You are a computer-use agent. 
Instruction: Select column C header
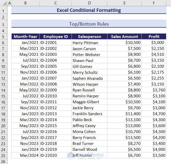56,3
